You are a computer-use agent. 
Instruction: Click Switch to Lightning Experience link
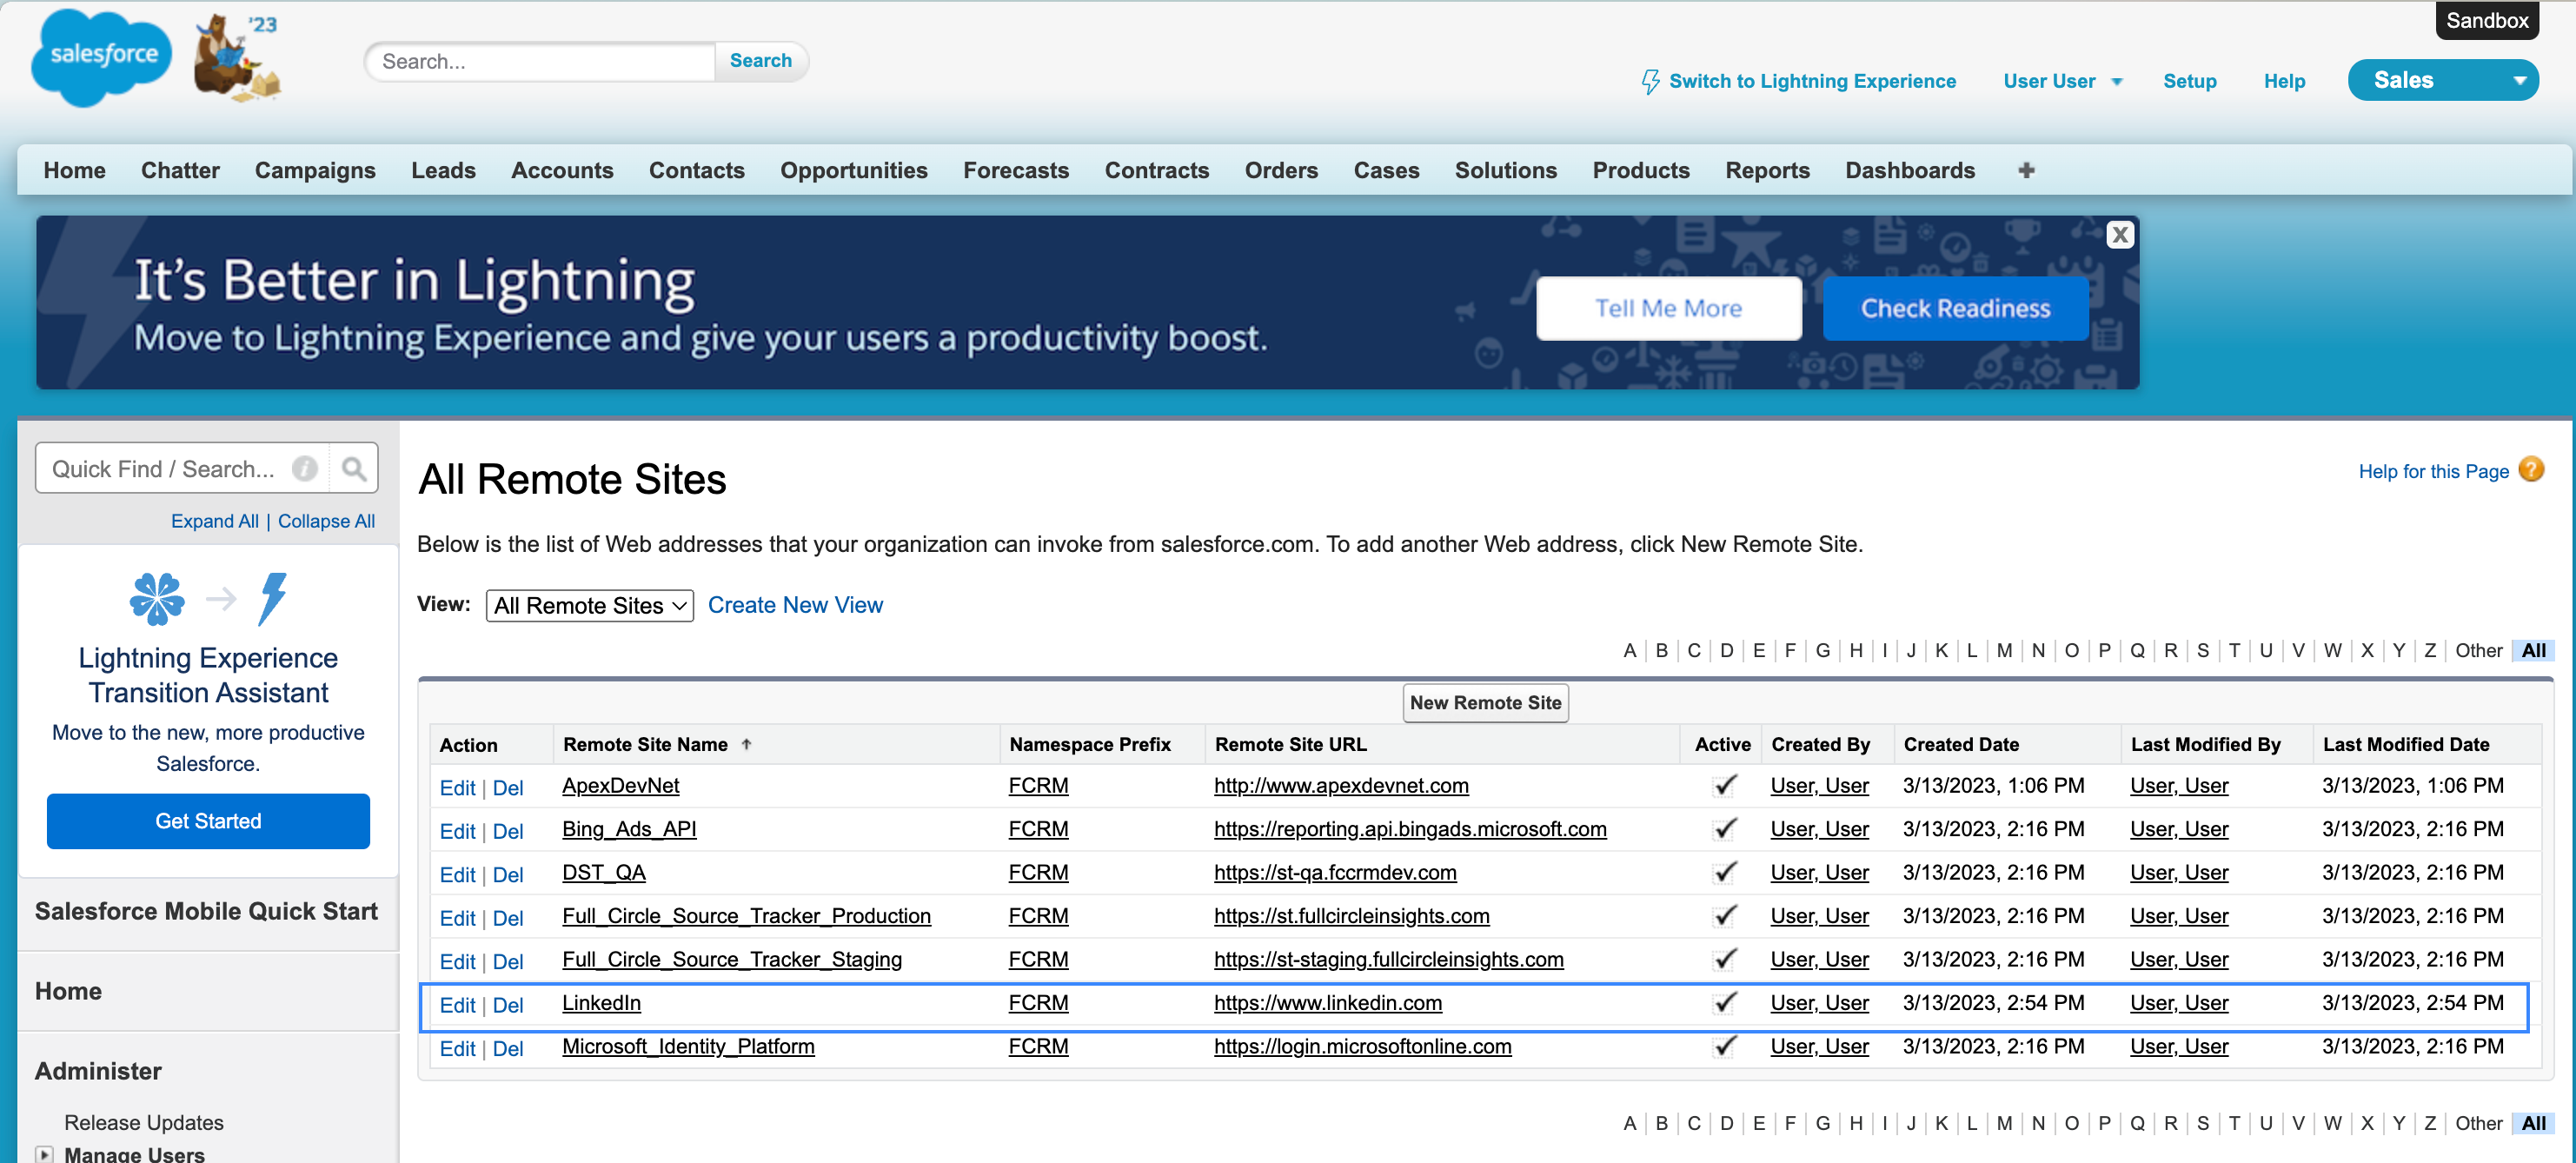pyautogui.click(x=1812, y=81)
